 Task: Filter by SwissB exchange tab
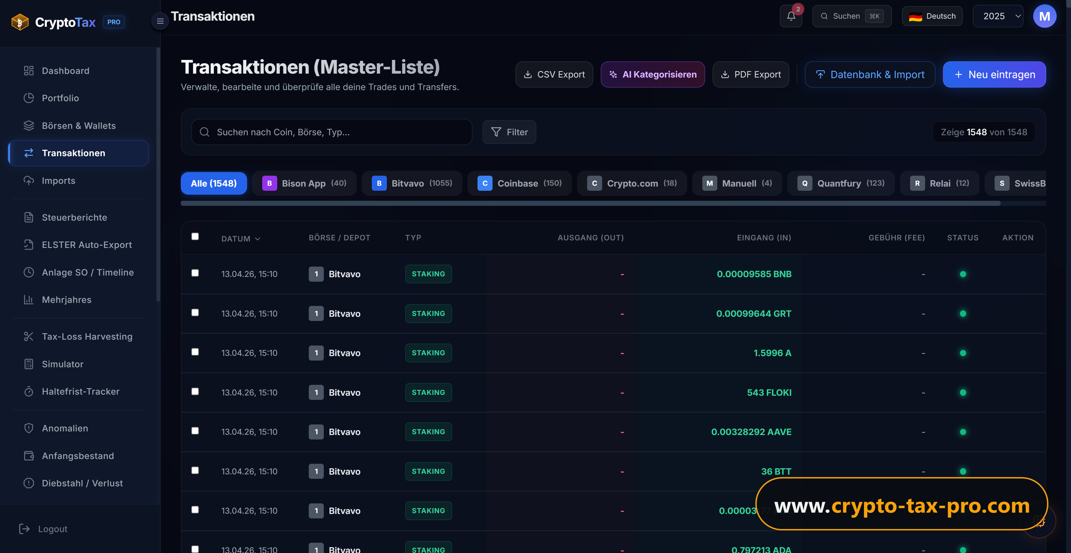(1015, 183)
